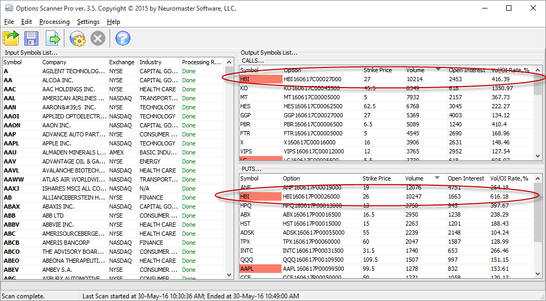Screen dimensions: 546x301
Task: Select the AMERIS BANCORP row
Action: [x=113, y=243]
